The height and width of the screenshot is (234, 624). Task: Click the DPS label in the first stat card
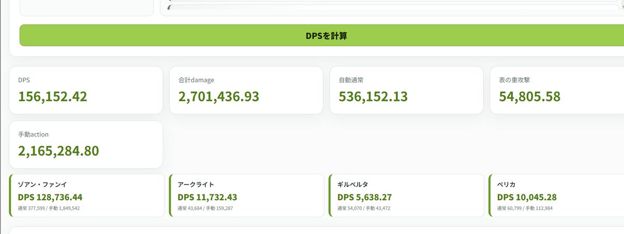[24, 80]
